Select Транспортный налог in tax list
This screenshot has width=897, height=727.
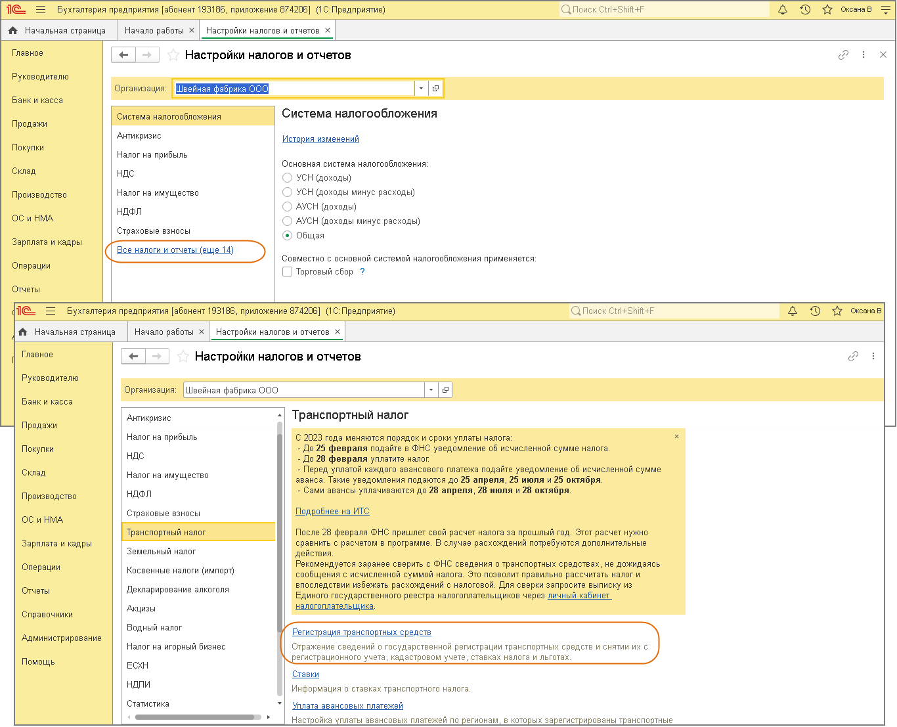(198, 533)
